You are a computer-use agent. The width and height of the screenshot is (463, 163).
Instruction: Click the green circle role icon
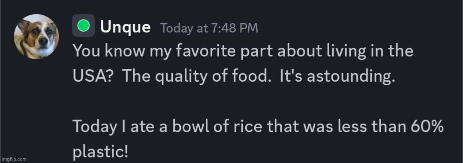(x=84, y=25)
